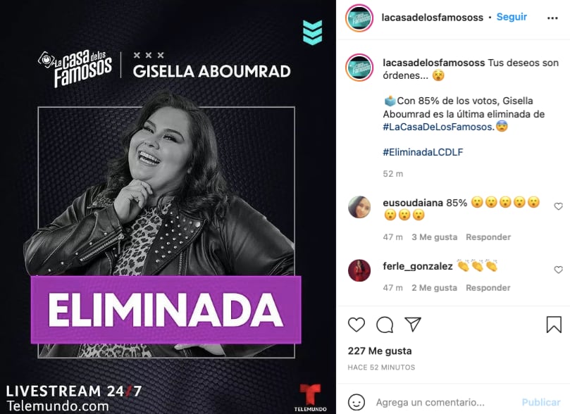570x414 pixels.
Task: Save the post with the bookmark icon
Action: click(554, 325)
